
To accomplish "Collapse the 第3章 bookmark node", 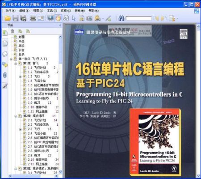I will (x=16, y=169).
